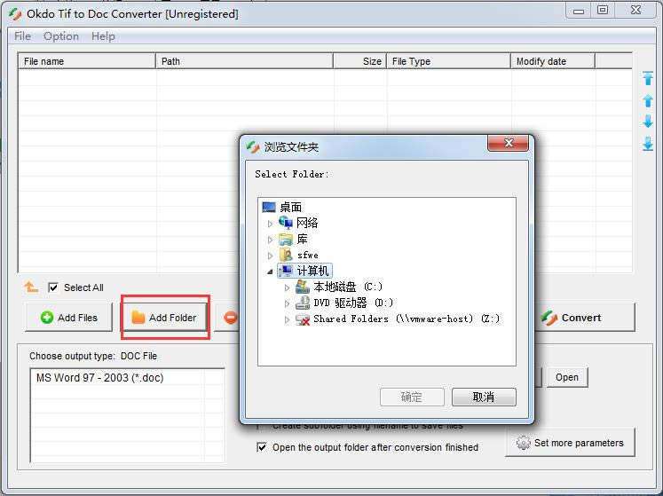Click the red remove button icon
The image size is (663, 496).
tap(231, 317)
